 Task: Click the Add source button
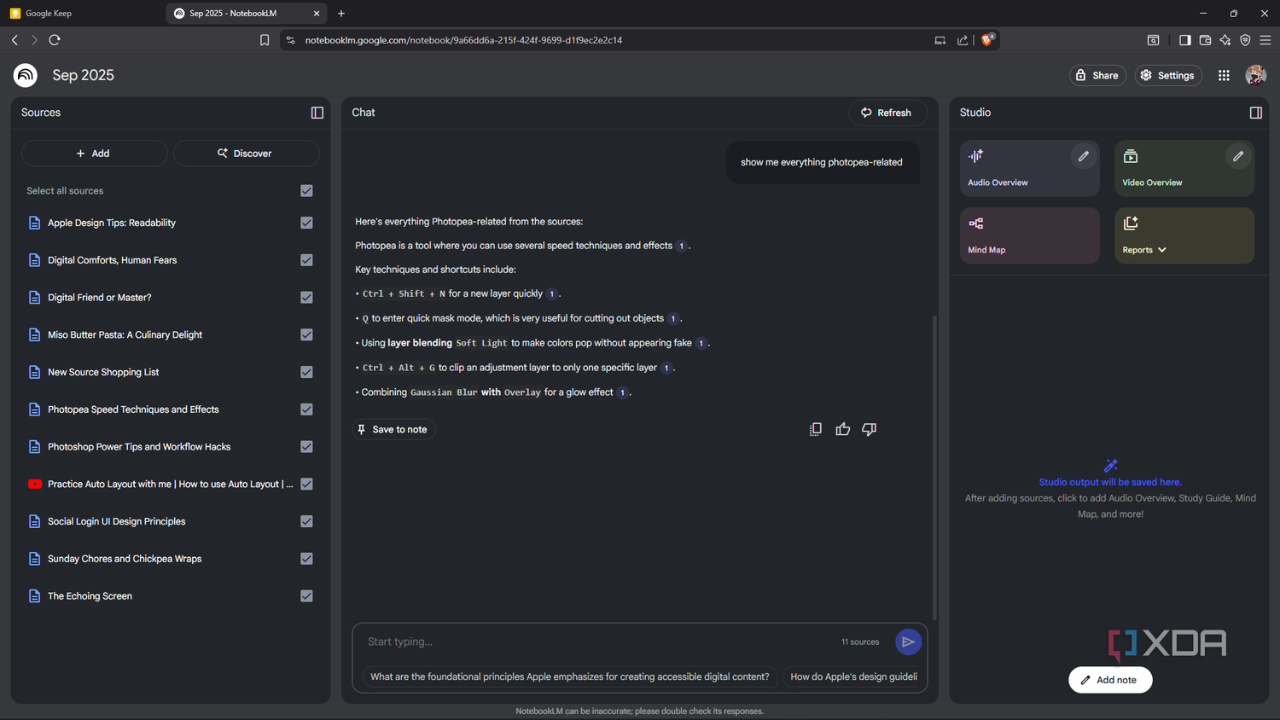pos(94,154)
